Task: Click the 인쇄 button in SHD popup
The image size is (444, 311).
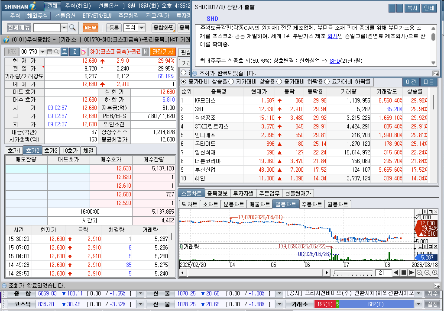Action: tap(429, 8)
